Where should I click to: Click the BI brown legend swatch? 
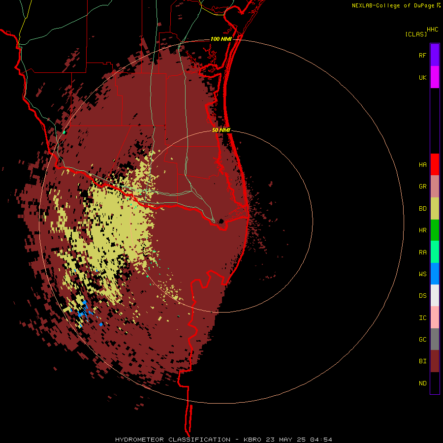coord(435,361)
